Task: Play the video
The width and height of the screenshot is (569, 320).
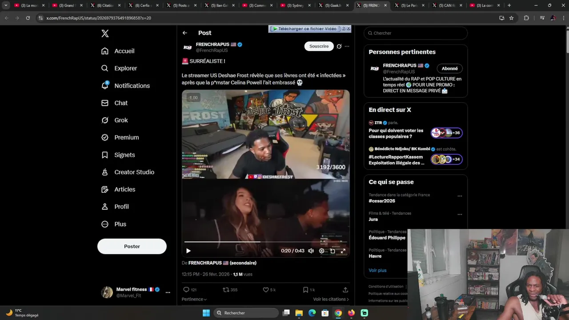Action: point(188,251)
